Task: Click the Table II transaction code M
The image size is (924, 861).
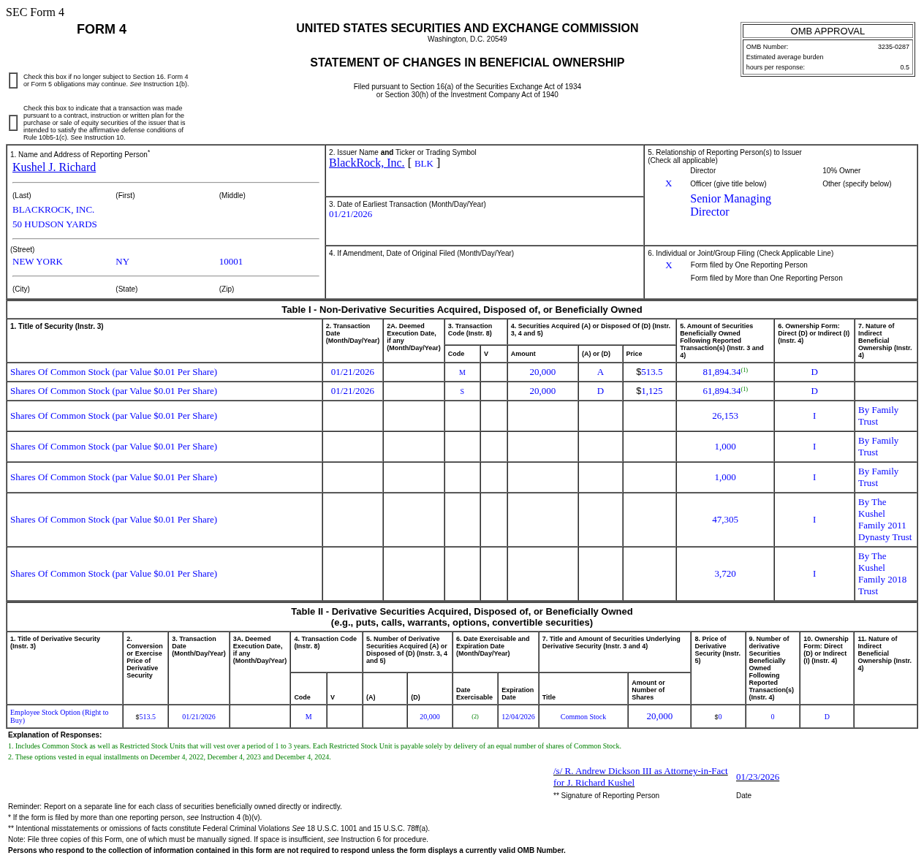Action: tap(308, 716)
